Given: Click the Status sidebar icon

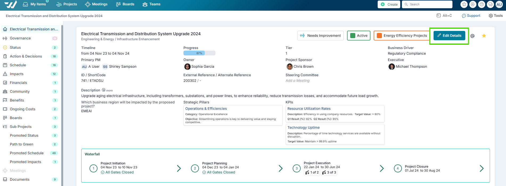Looking at the screenshot, I should click(x=5, y=47).
